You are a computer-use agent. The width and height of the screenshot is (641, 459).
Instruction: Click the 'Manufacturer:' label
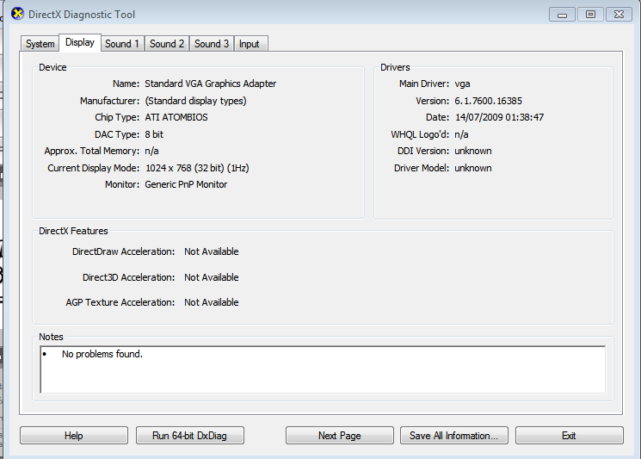point(109,101)
